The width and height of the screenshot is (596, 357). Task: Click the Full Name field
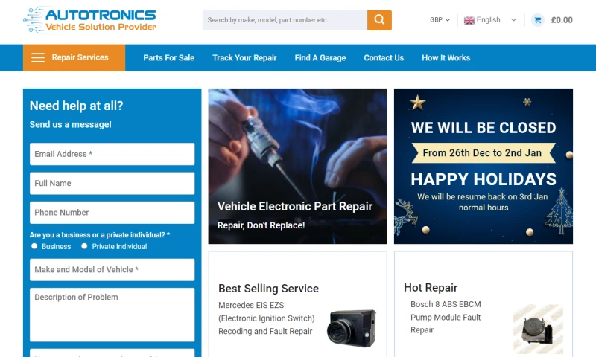[112, 183]
